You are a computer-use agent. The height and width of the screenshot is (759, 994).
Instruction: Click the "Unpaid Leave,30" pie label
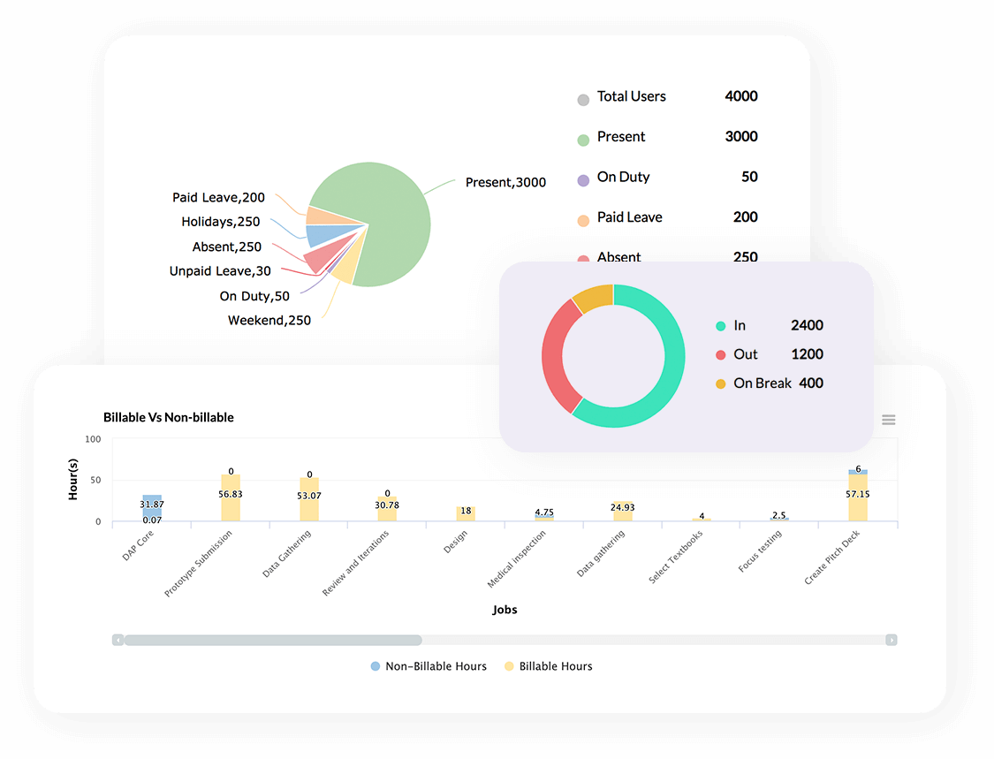219,271
